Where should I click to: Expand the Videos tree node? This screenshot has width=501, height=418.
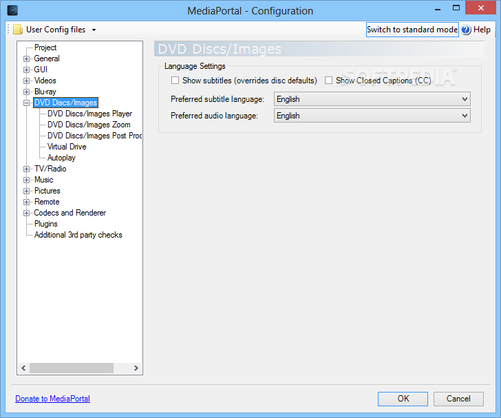pos(27,81)
